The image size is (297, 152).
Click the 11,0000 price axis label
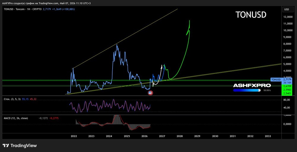287,24
